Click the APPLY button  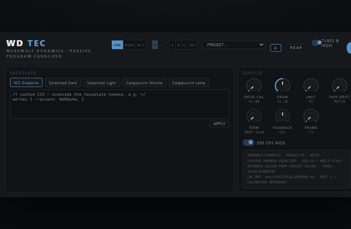(x=220, y=124)
